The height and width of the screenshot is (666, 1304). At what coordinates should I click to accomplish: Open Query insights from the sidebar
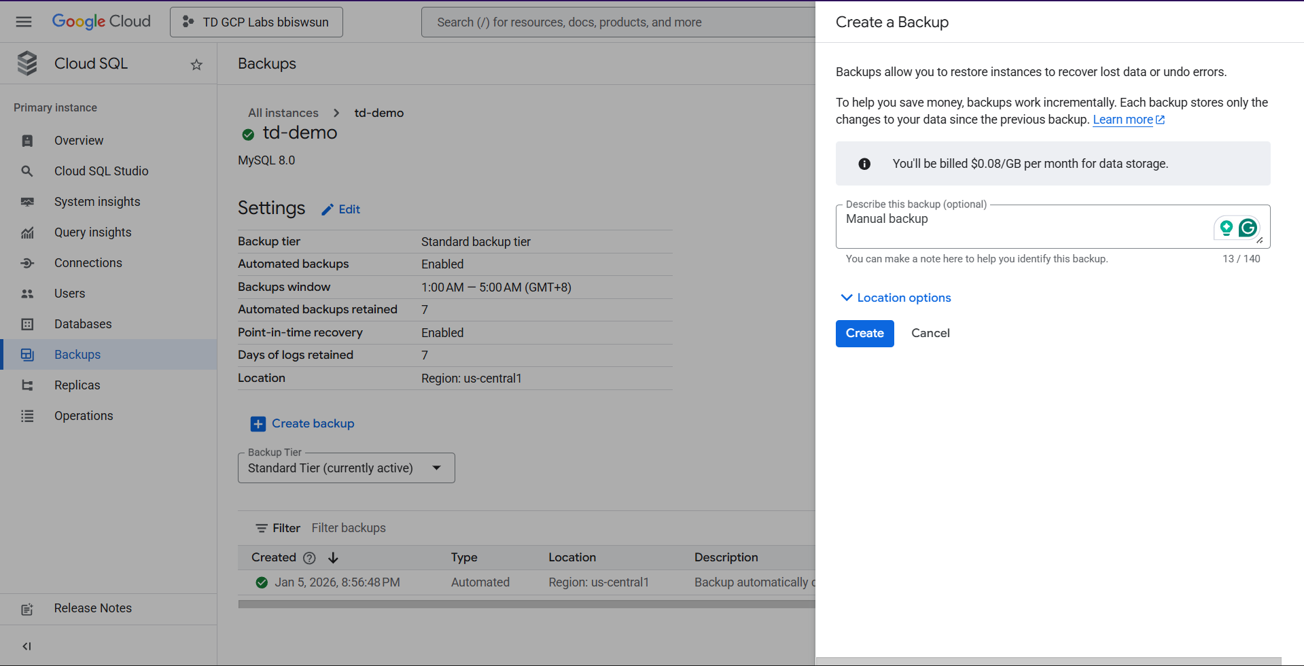(x=92, y=232)
